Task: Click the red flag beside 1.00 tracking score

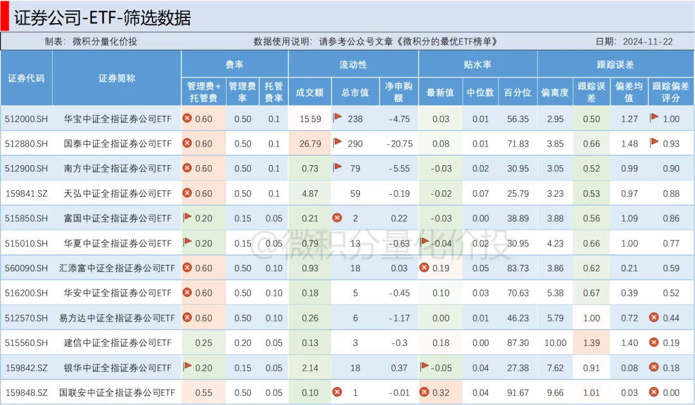Action: point(654,118)
